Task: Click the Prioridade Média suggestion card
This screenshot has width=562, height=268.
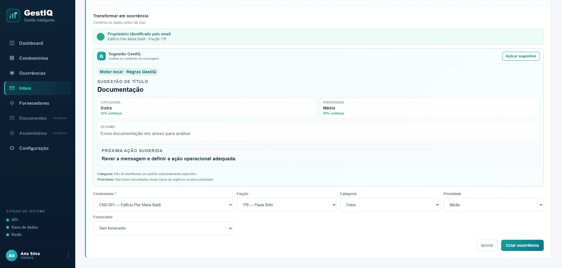Action: point(429,108)
